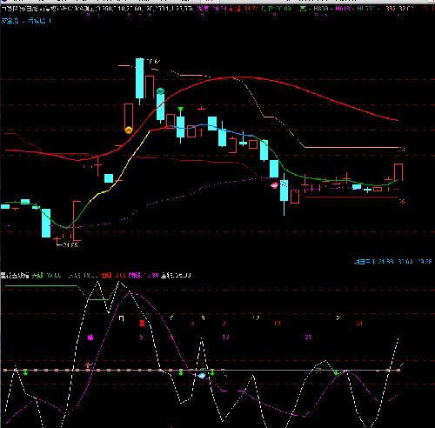Click the first blue text link at the top left
Image resolution: width=435 pixels, height=428 pixels.
[10, 21]
